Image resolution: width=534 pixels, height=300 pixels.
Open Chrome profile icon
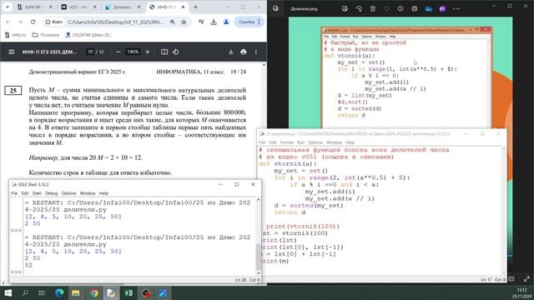tap(226, 22)
